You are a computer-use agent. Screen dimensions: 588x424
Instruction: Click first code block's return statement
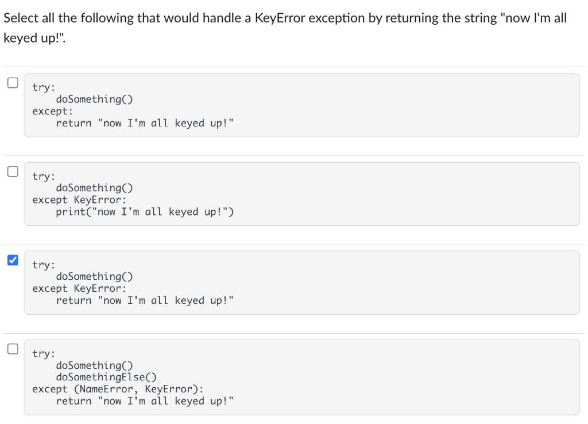pyautogui.click(x=145, y=124)
